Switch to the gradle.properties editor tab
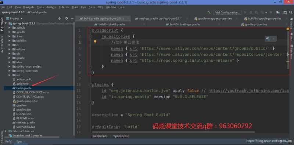The height and width of the screenshot is (145, 294). [256, 24]
